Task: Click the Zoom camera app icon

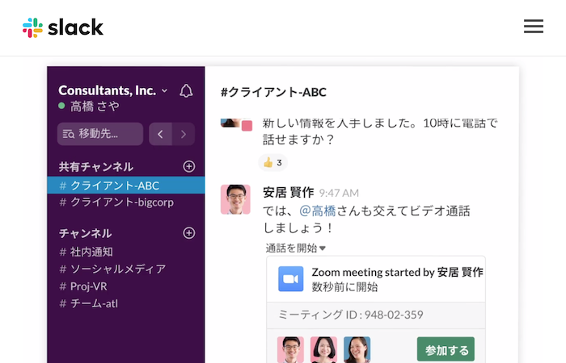Action: pos(291,279)
